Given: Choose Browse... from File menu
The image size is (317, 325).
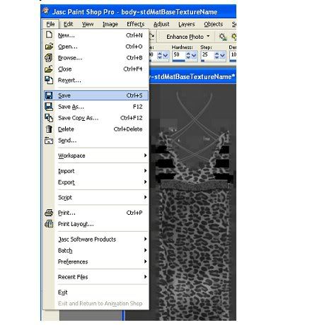Looking at the screenshot, I should point(96,58).
